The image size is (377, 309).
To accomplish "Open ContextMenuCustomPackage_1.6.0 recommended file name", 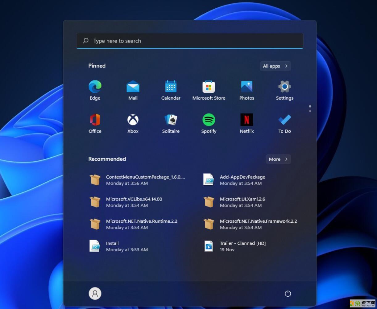I will pos(146,177).
